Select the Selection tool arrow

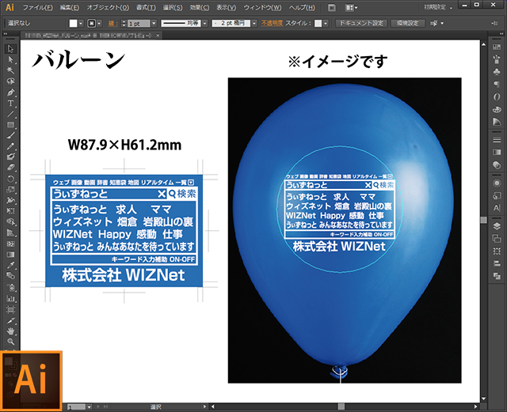10,49
